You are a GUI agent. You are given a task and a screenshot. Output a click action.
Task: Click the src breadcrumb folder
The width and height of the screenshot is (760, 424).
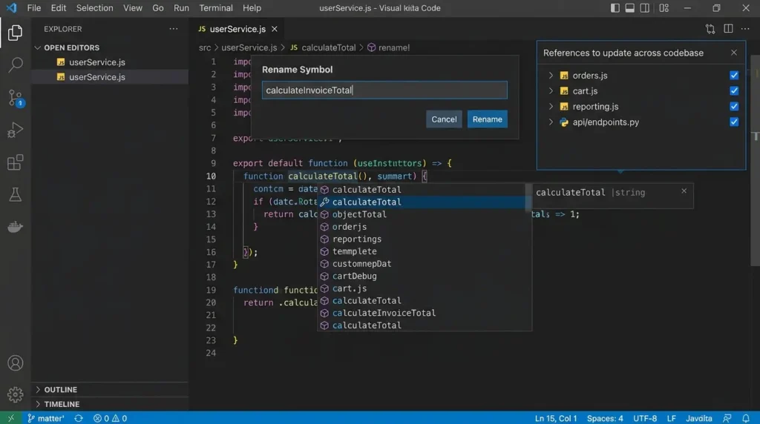(205, 47)
